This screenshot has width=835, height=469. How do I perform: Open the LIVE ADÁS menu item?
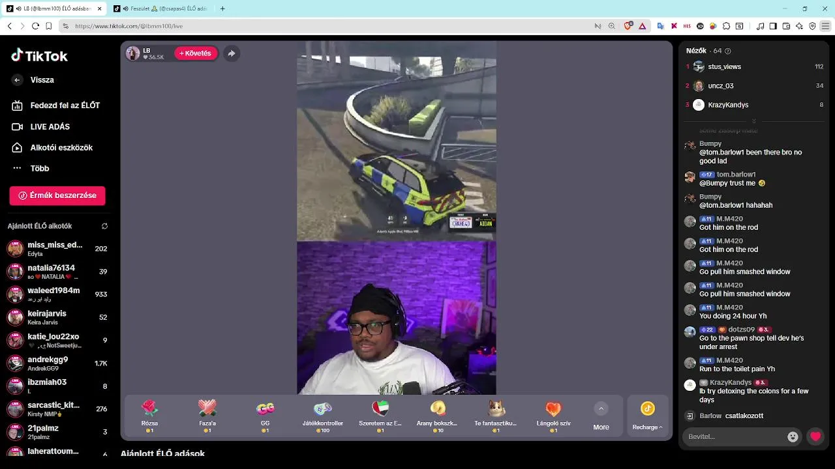(41, 127)
